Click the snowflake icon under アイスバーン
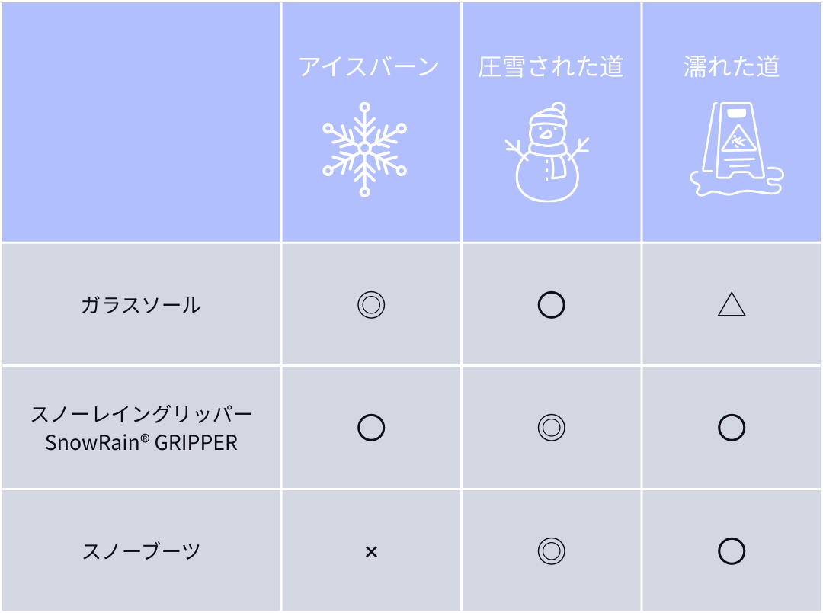 [x=364, y=149]
